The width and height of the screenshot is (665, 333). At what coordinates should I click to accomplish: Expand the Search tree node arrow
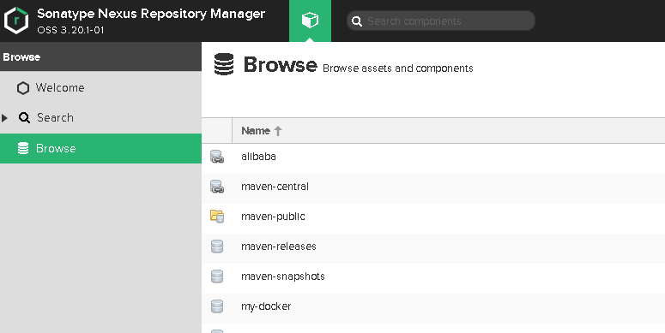point(4,118)
